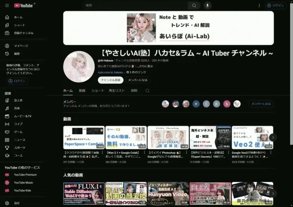Image resolution: width=293 pixels, height=207 pixels.
Task: Click the ログイン button in top right
Action: pyautogui.click(x=275, y=5)
